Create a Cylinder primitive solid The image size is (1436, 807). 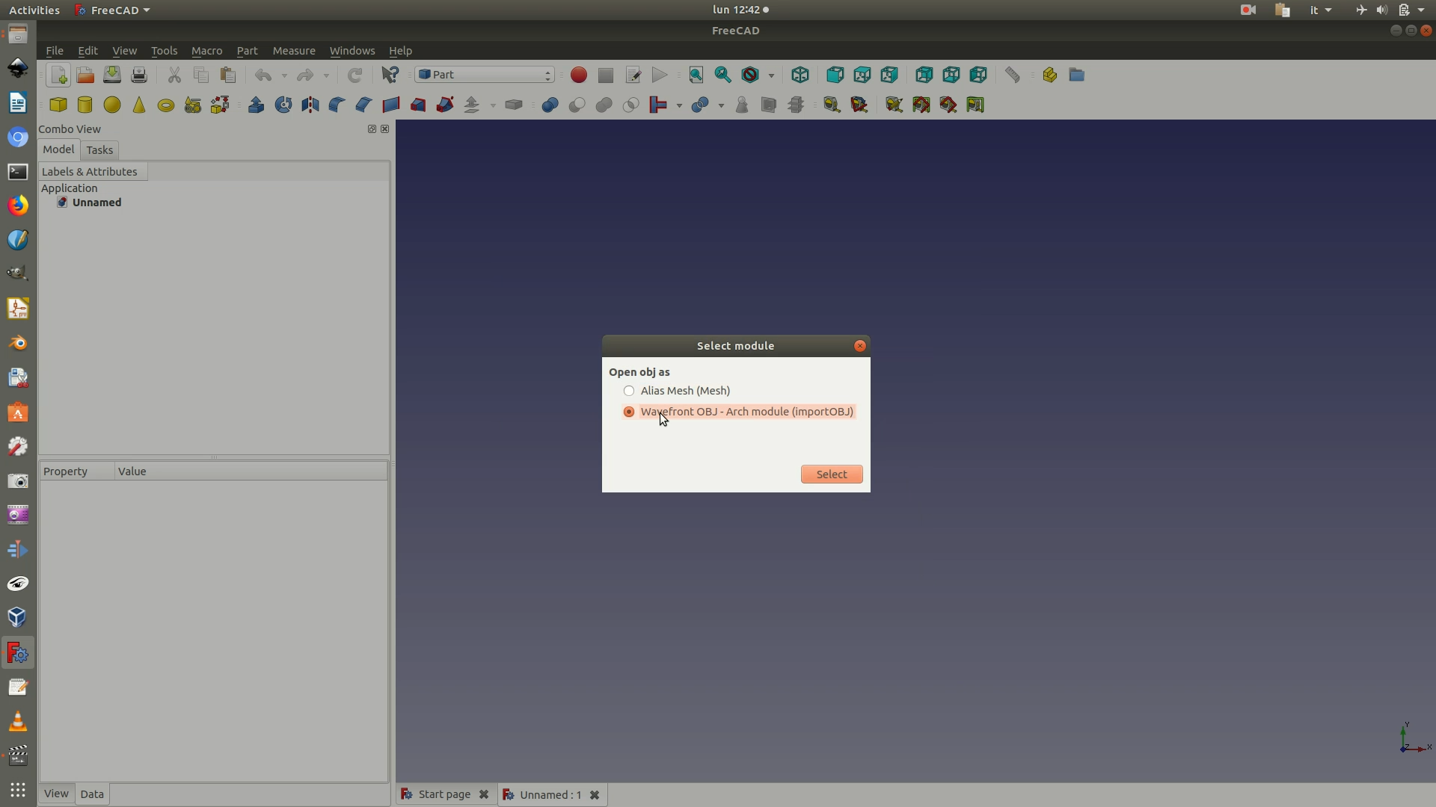[85, 105]
